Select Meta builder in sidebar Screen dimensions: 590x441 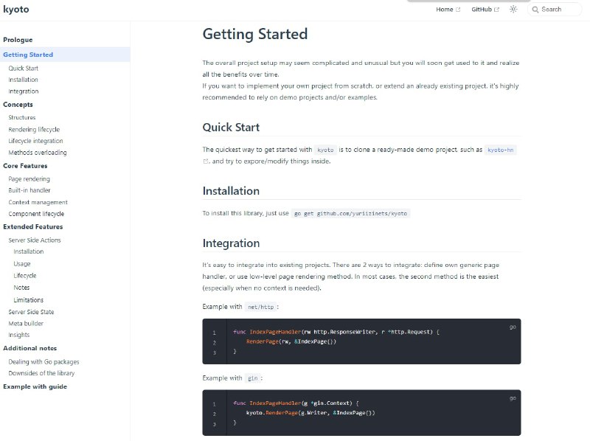tap(24, 323)
